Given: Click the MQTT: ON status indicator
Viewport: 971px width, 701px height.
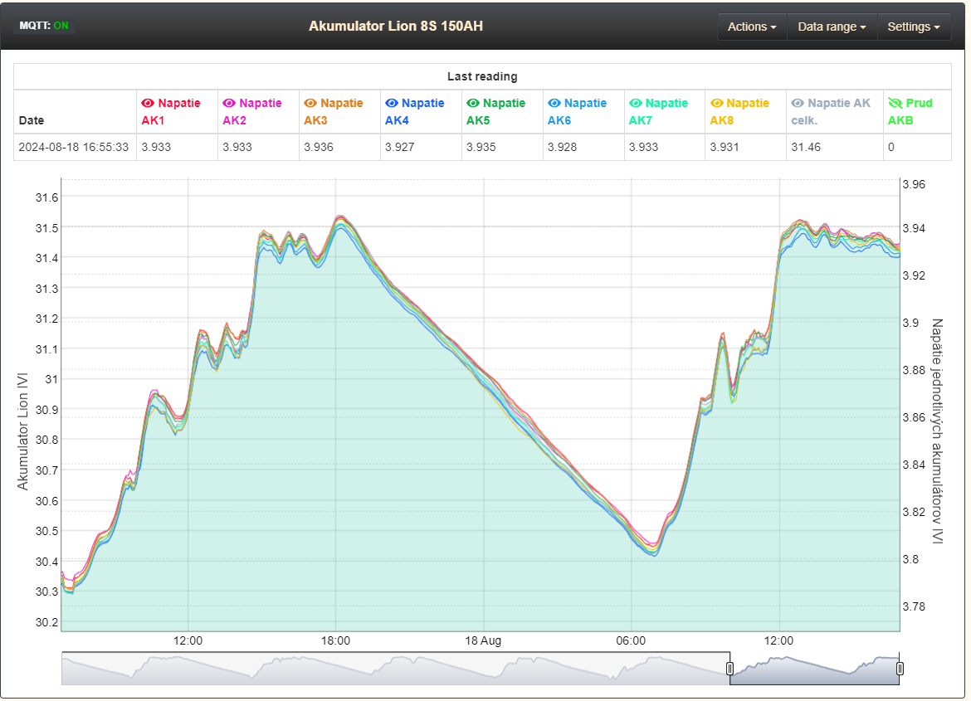Looking at the screenshot, I should (x=44, y=26).
